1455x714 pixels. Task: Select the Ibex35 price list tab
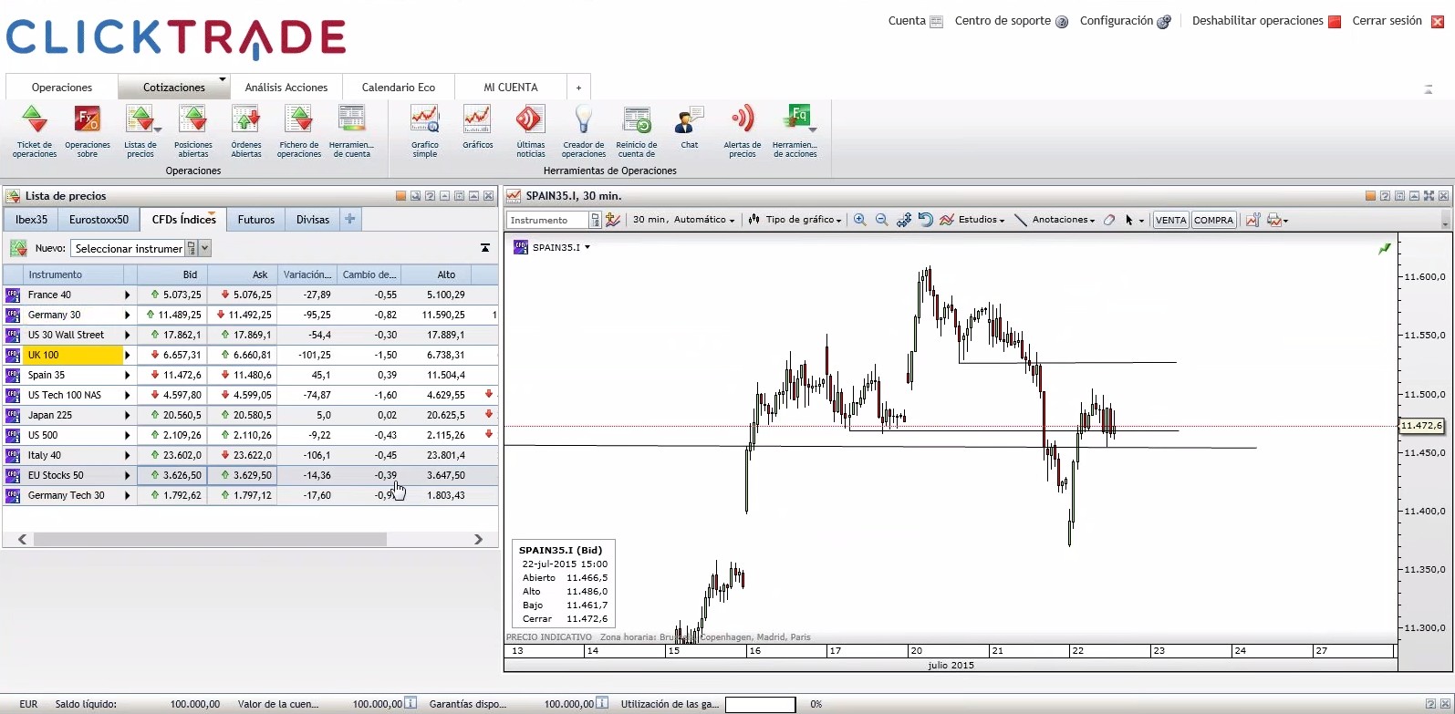32,220
